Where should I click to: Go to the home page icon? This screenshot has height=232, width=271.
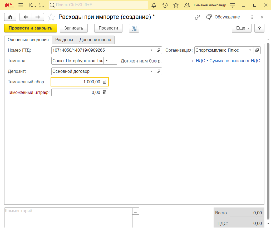click(x=10, y=17)
